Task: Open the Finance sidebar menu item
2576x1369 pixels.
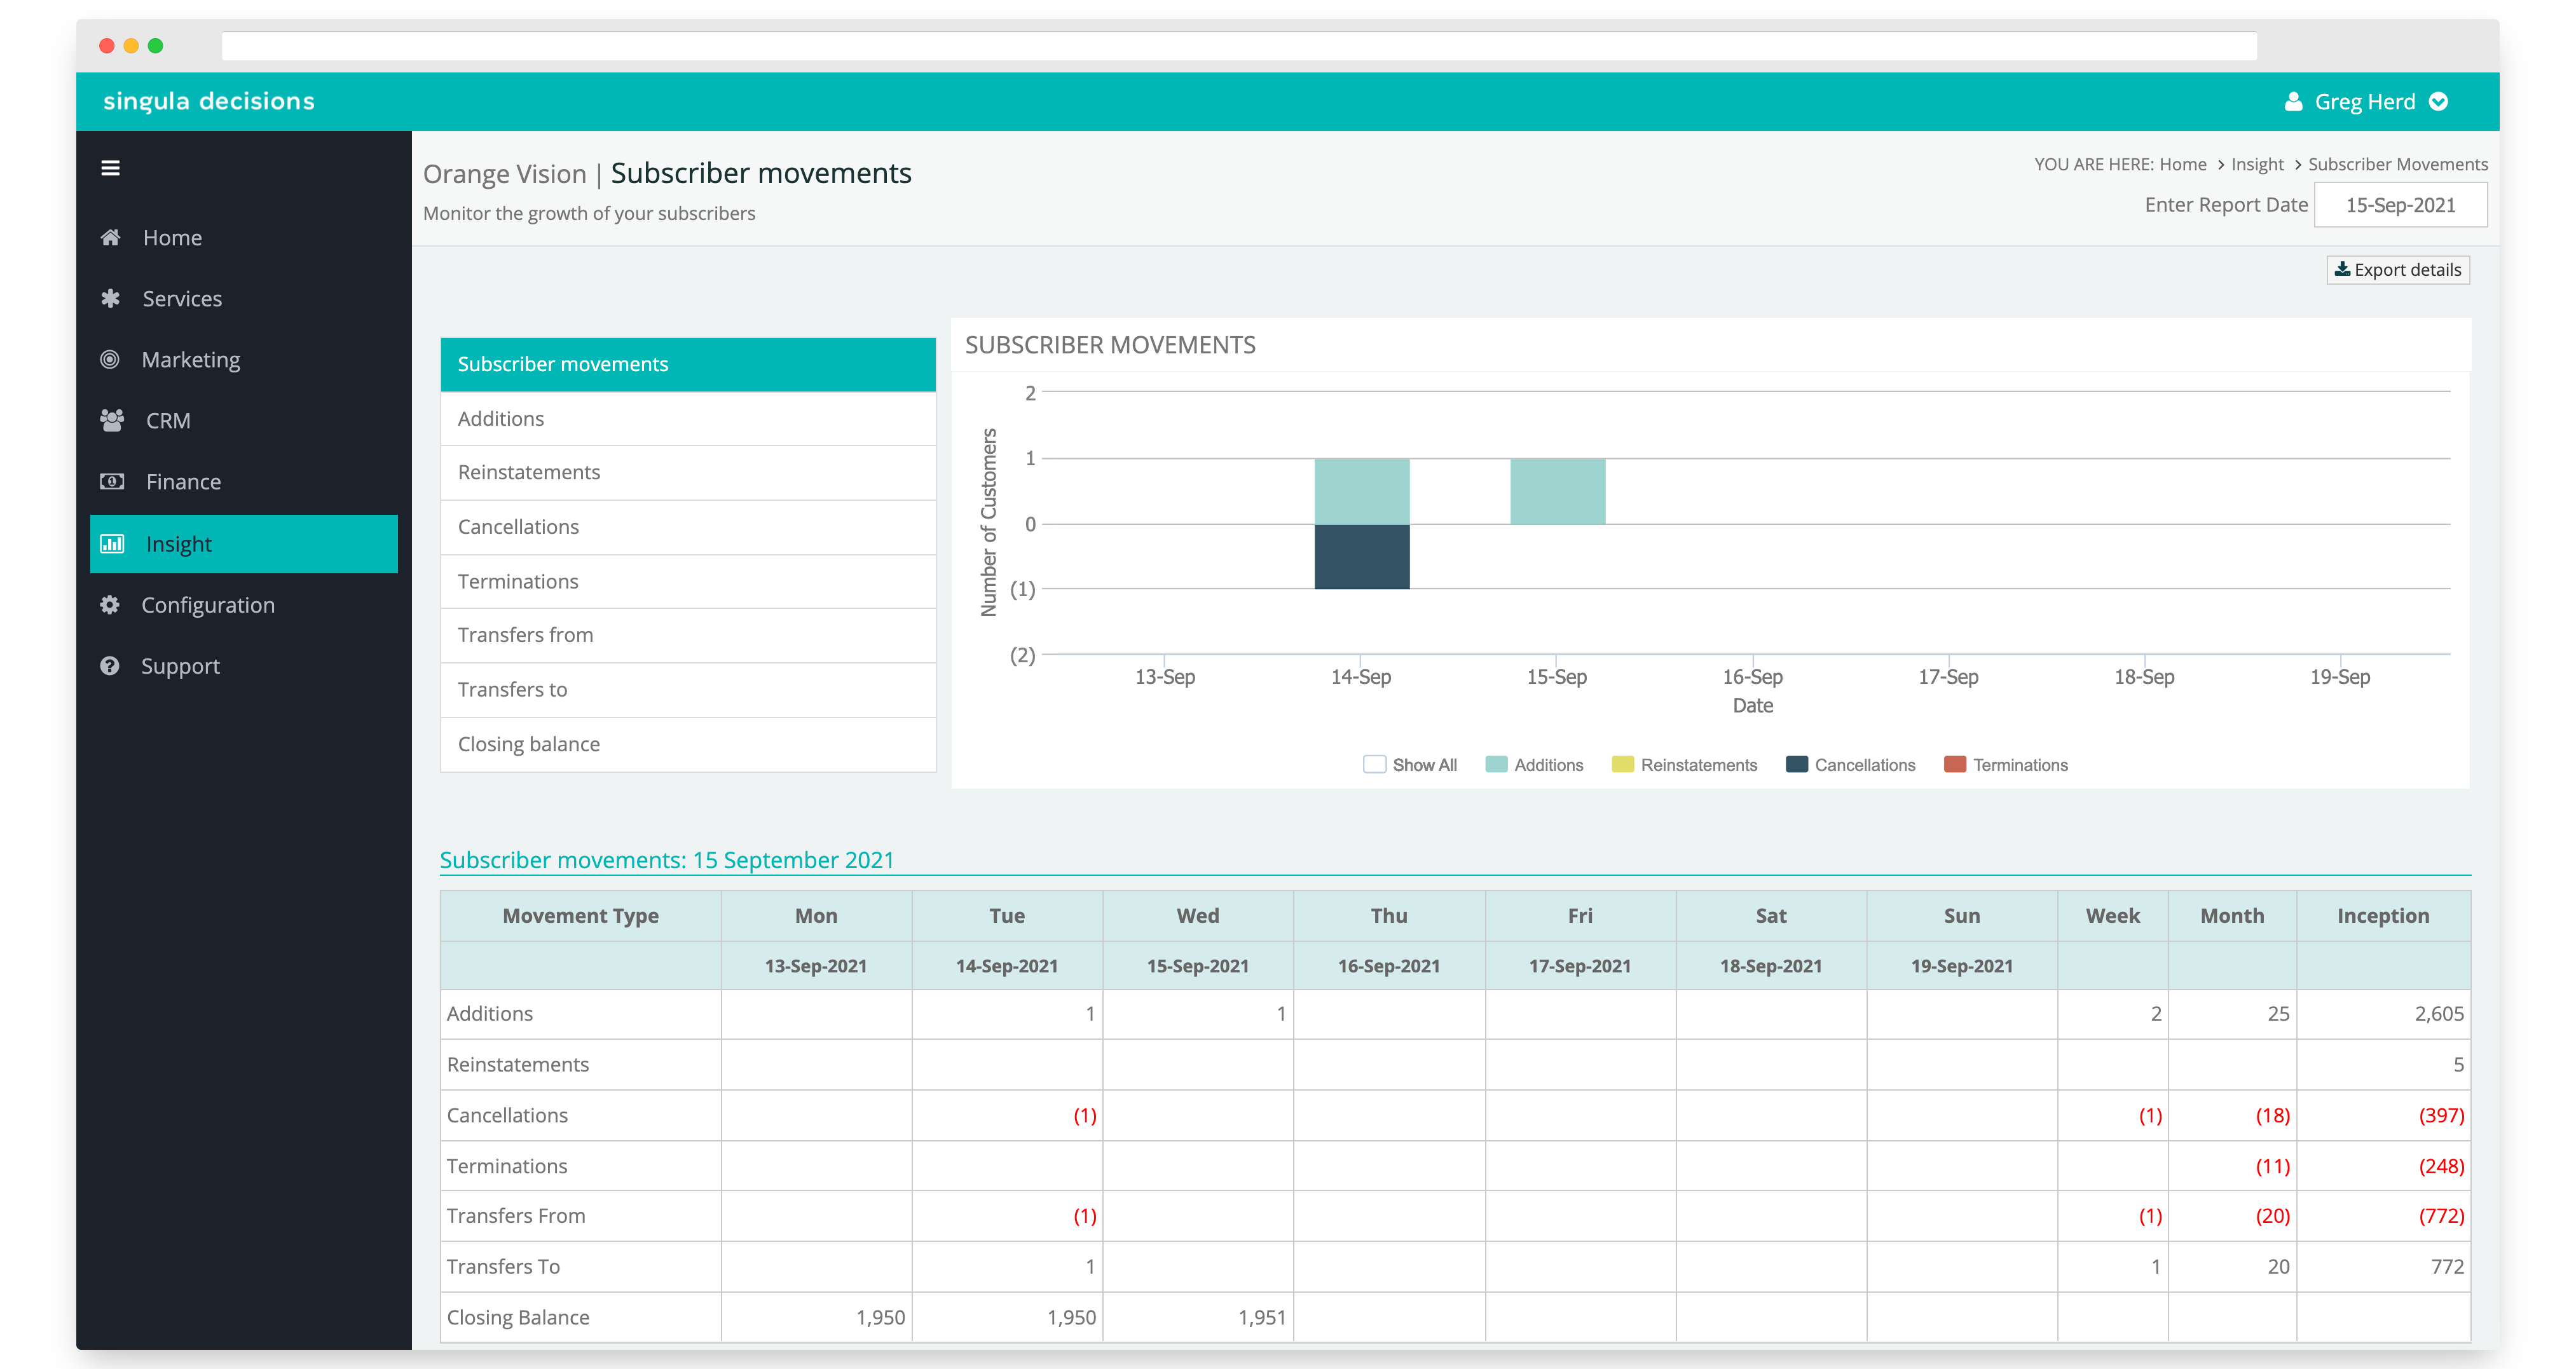Action: point(244,481)
